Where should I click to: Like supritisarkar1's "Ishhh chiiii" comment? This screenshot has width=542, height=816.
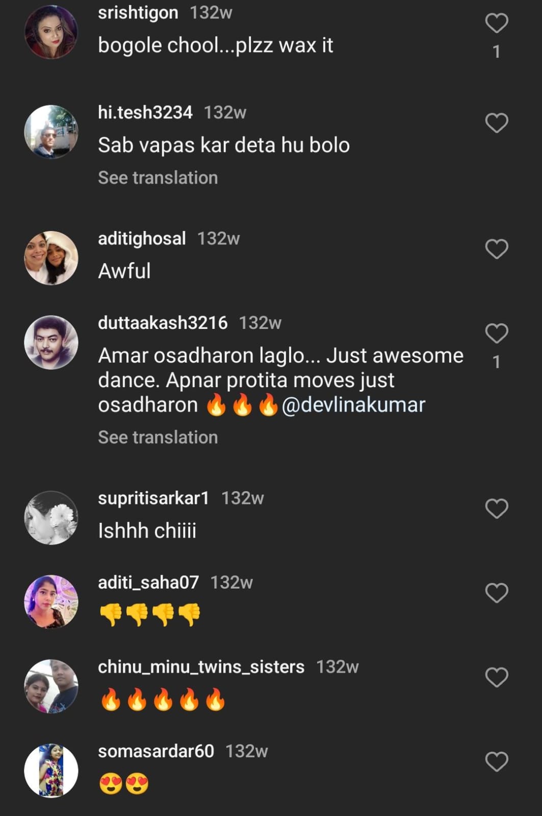pos(496,509)
